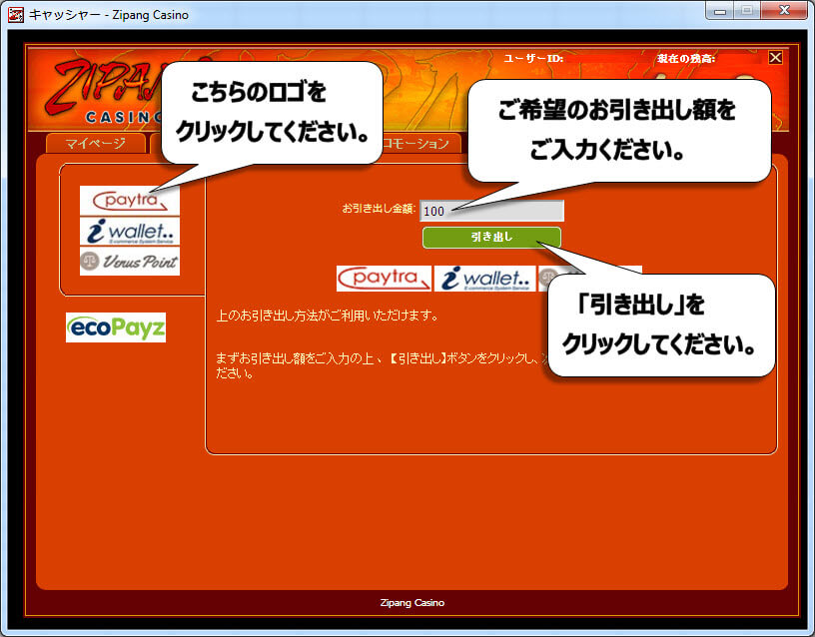Click the ユーザーID label in the header

click(533, 58)
